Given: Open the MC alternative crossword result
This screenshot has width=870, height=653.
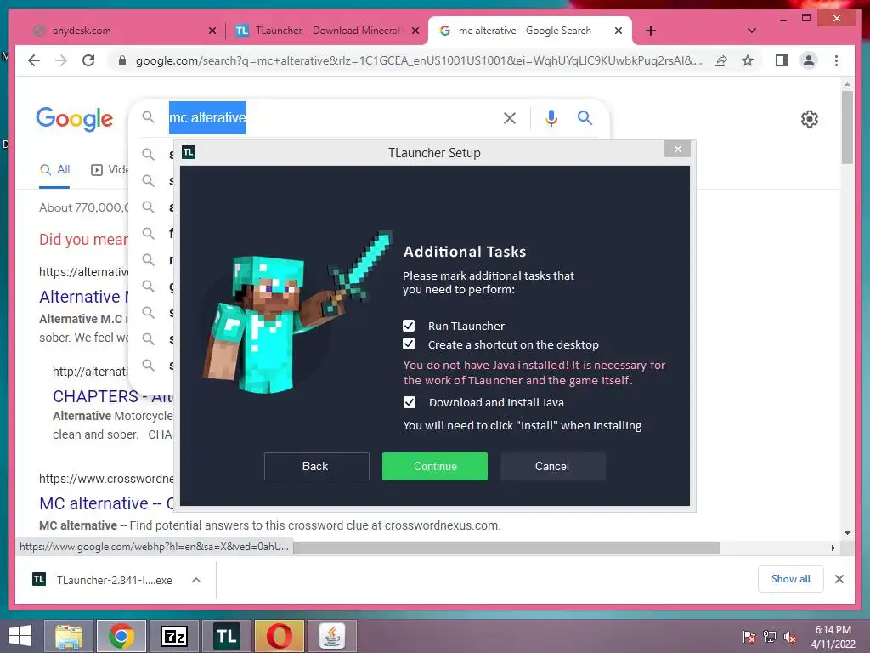Looking at the screenshot, I should (106, 503).
